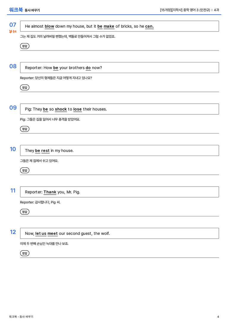Click the 워크북 logo in the header
The width and height of the screenshot is (228, 323).
pos(16,10)
